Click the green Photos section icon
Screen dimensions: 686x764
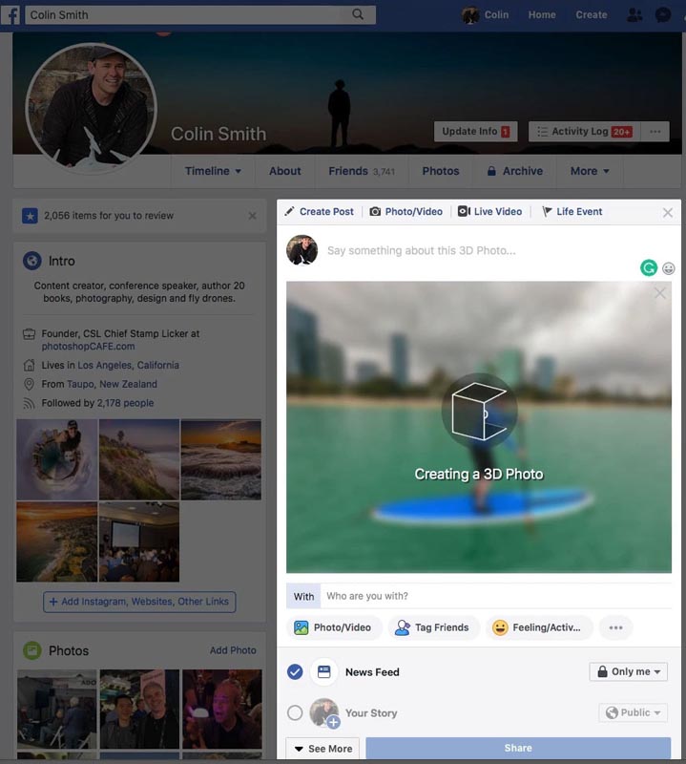click(x=32, y=650)
